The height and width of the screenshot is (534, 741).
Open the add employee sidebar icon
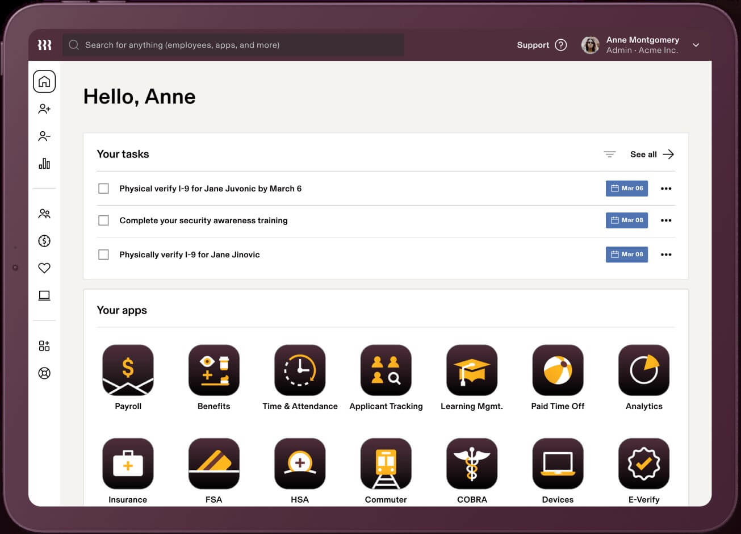[x=44, y=109]
